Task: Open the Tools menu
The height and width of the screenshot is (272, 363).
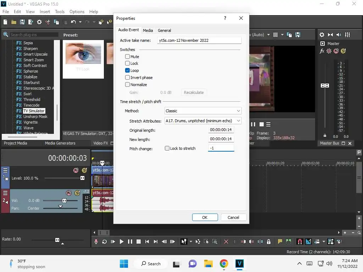Action: click(x=60, y=12)
